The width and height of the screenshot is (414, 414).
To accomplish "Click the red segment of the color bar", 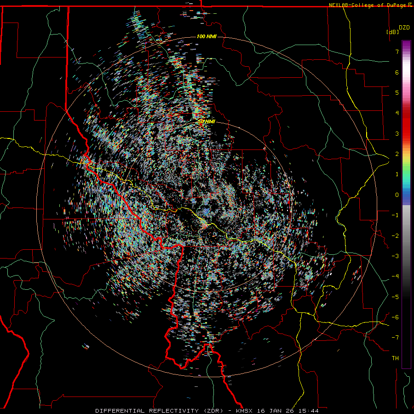I will [x=406, y=124].
